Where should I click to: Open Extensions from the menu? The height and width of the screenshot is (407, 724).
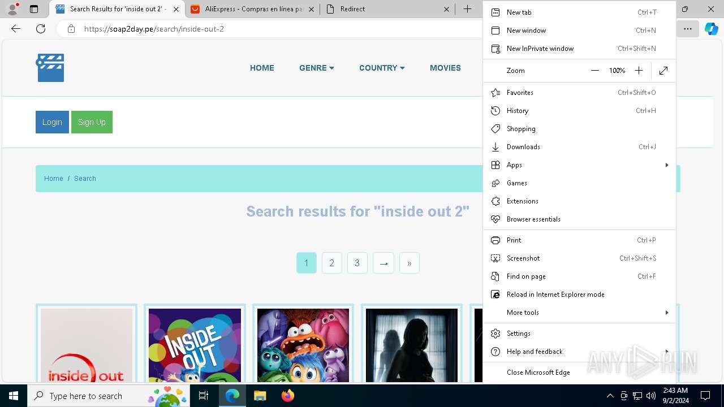(579, 201)
